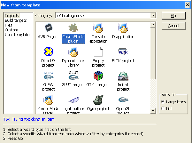The height and width of the screenshot is (143, 192).
Task: Select the GLFW project OpenGL icon
Action: coord(49,75)
